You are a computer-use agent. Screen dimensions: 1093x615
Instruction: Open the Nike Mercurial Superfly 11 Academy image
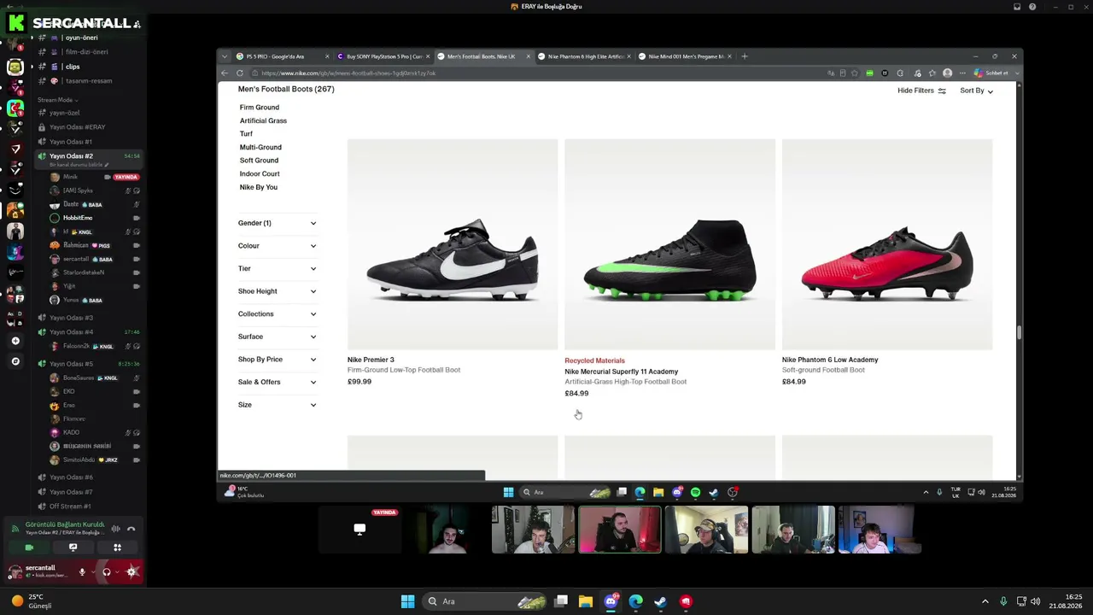click(669, 245)
